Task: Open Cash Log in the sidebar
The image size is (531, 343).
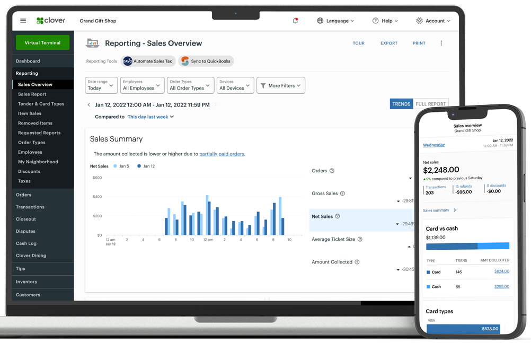Action: pyautogui.click(x=26, y=243)
